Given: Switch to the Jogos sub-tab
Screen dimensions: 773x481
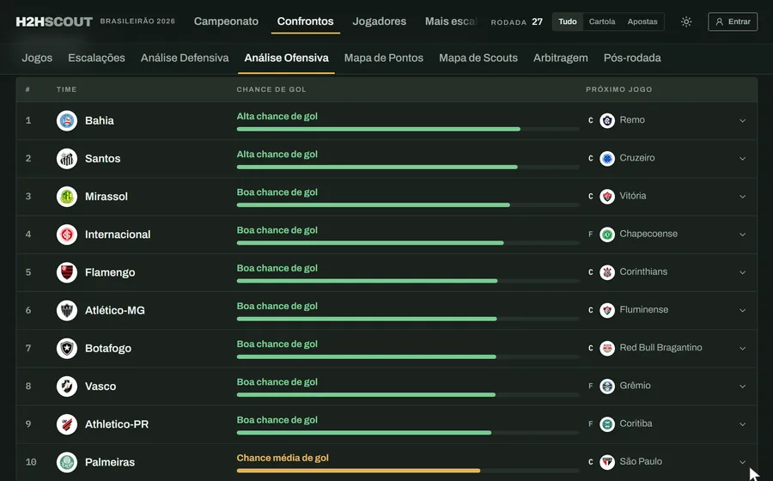Looking at the screenshot, I should click(x=37, y=58).
